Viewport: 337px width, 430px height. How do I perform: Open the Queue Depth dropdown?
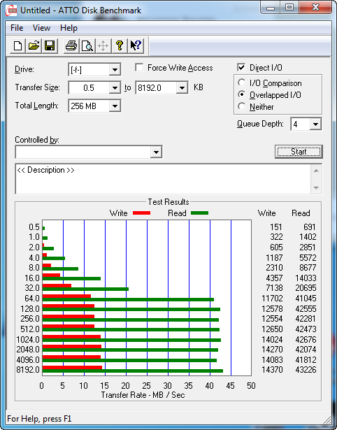click(315, 124)
